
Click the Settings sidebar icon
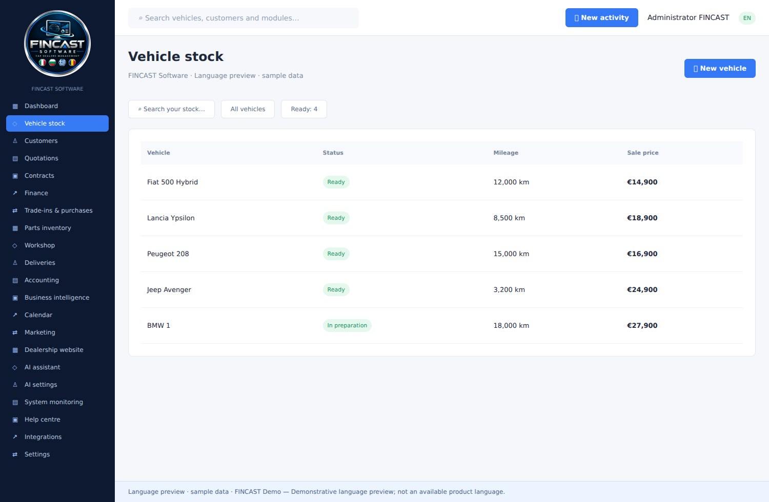15,454
